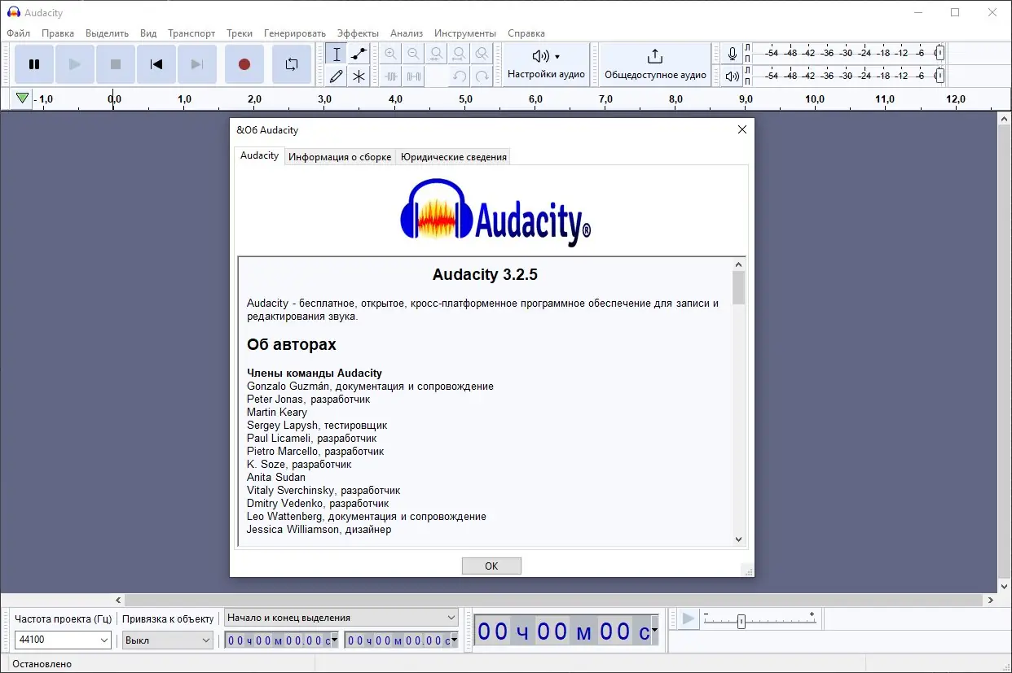The image size is (1012, 673).
Task: Click the playback speed slider handle
Action: tap(741, 622)
